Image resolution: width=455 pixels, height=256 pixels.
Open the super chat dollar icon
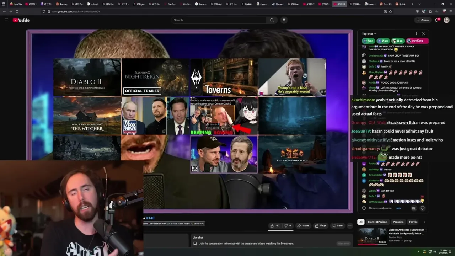414,208
